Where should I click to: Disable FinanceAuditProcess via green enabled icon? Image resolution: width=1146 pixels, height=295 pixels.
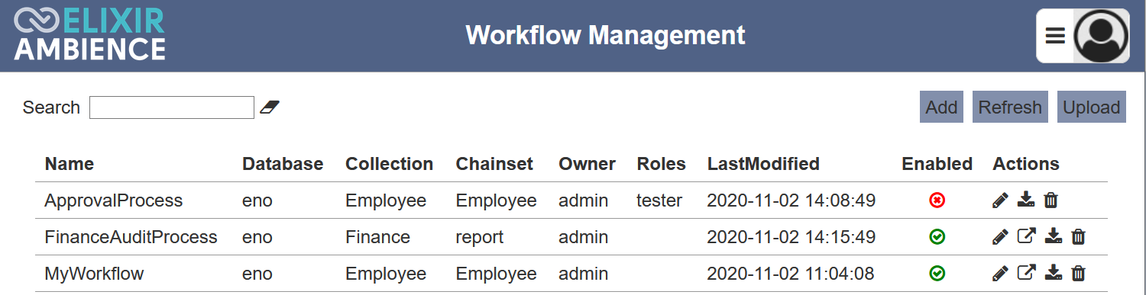[937, 237]
